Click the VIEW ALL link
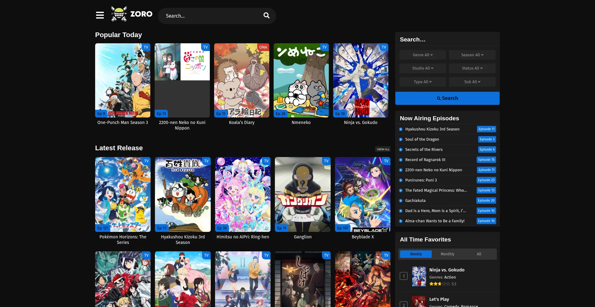Viewport: 595px width, 307px height. click(x=383, y=149)
